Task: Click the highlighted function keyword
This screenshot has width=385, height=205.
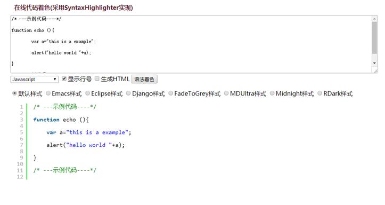Action: coord(46,120)
